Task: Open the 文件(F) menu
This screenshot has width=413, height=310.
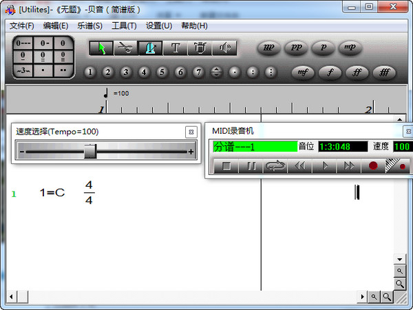Action: point(22,25)
